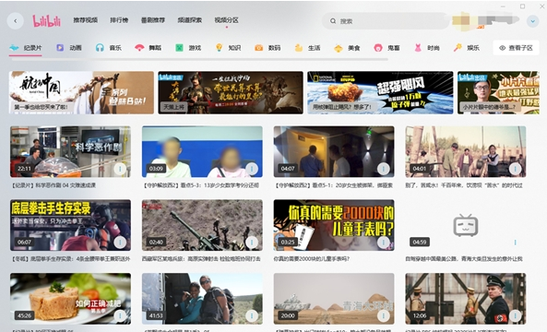The image size is (547, 332).
Task: Select the 娱乐 wand icon
Action: click(x=458, y=48)
